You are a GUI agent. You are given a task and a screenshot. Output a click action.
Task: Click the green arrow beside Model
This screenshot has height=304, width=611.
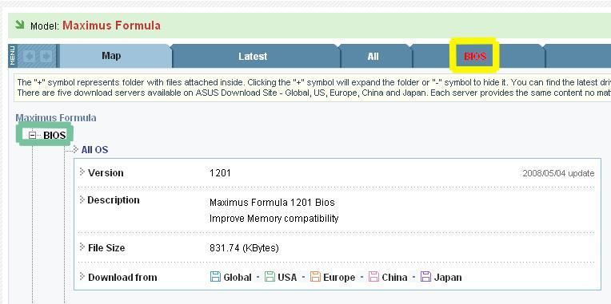(x=19, y=25)
